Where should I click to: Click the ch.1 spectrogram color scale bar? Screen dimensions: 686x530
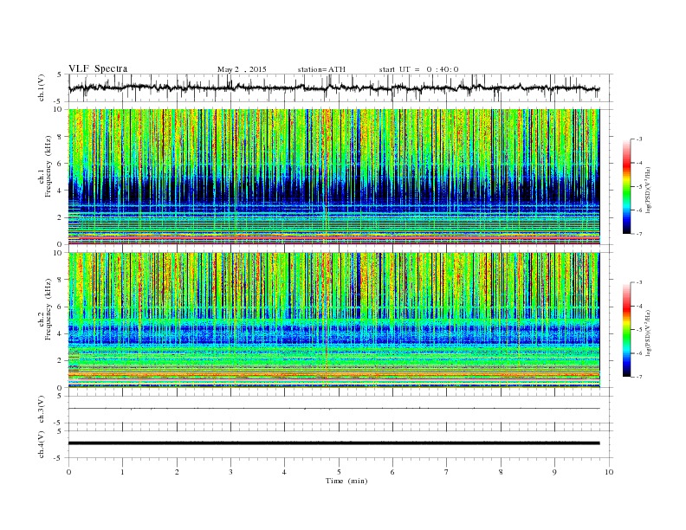point(626,186)
